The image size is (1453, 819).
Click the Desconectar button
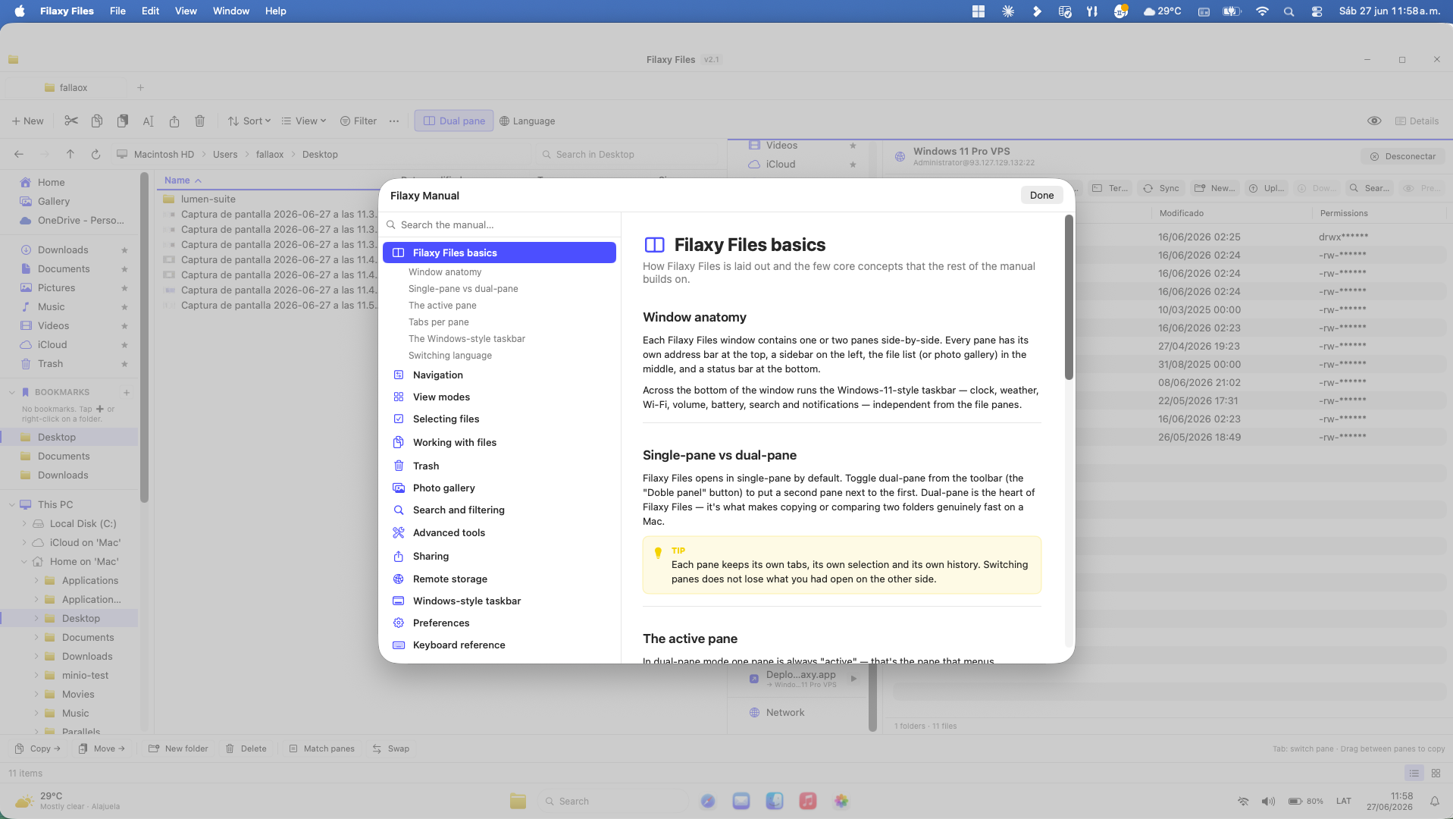point(1403,156)
